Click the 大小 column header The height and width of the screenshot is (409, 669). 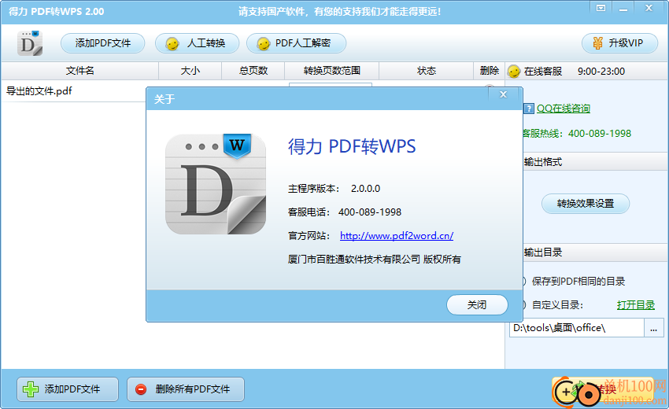pyautogui.click(x=190, y=71)
